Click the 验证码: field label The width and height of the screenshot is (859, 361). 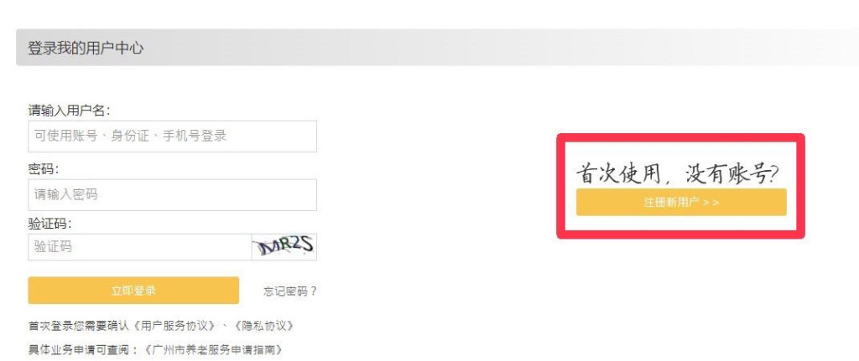(49, 224)
